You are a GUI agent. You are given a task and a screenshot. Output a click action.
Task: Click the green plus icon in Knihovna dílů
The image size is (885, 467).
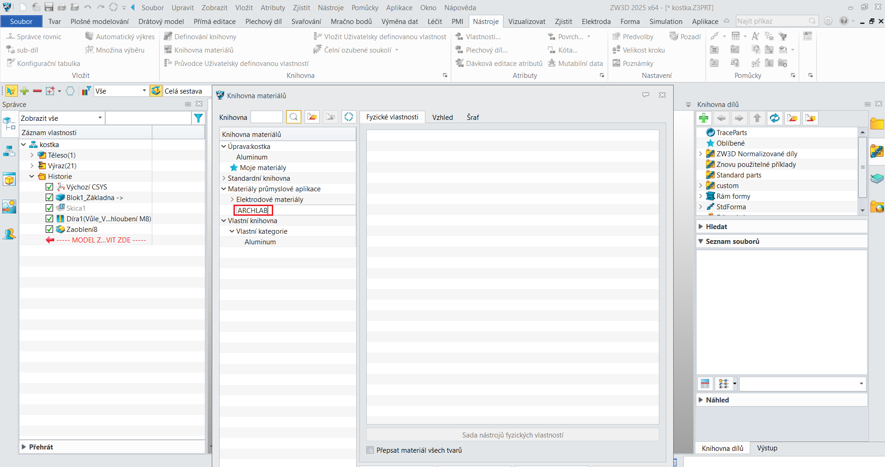click(x=704, y=118)
